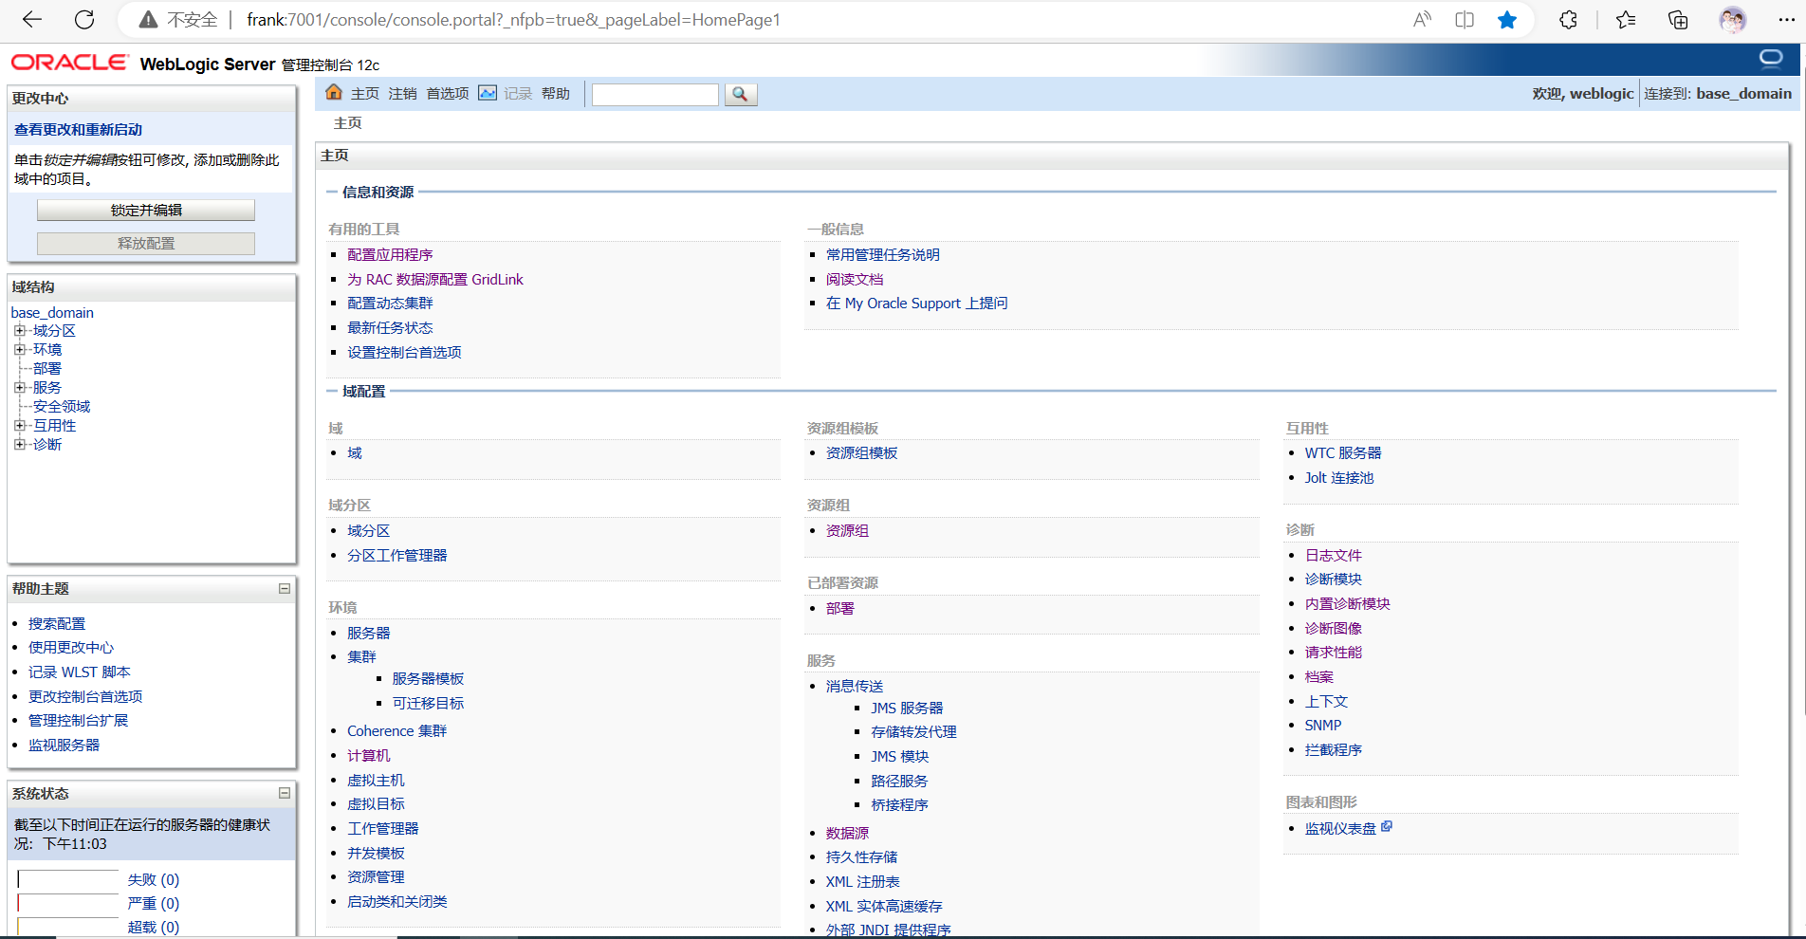This screenshot has height=939, width=1806.
Task: Select base_domain in the domain tree
Action: pyautogui.click(x=52, y=312)
